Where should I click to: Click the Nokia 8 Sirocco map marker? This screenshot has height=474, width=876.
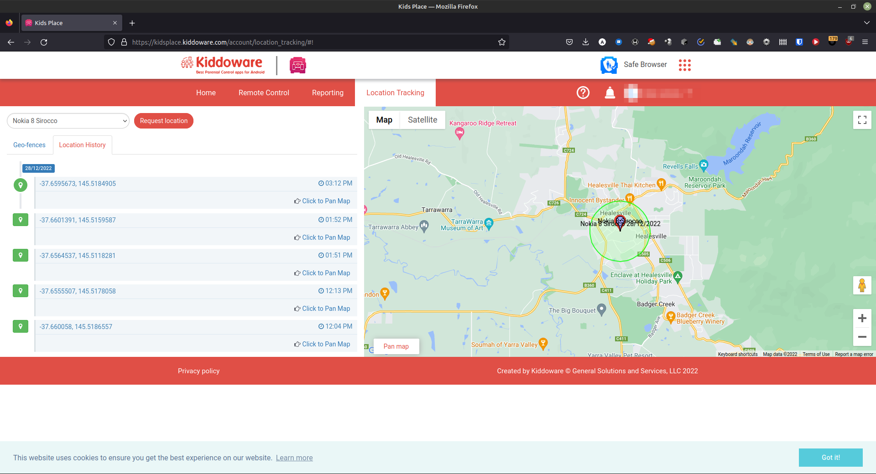(x=620, y=223)
